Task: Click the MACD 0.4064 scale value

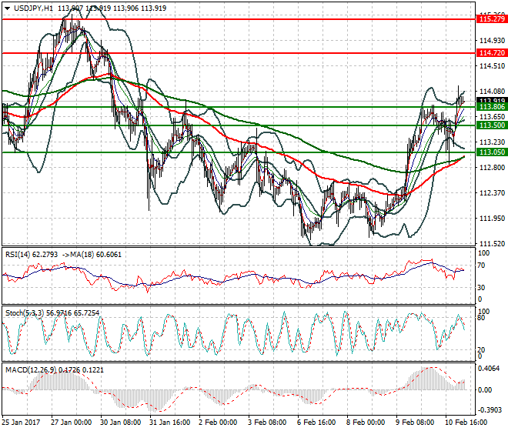Action: [x=489, y=369]
